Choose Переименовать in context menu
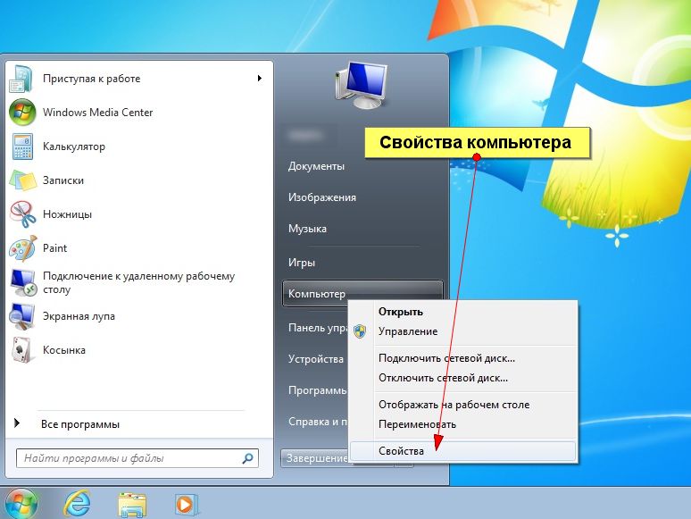This screenshot has height=519, width=691. 417,424
